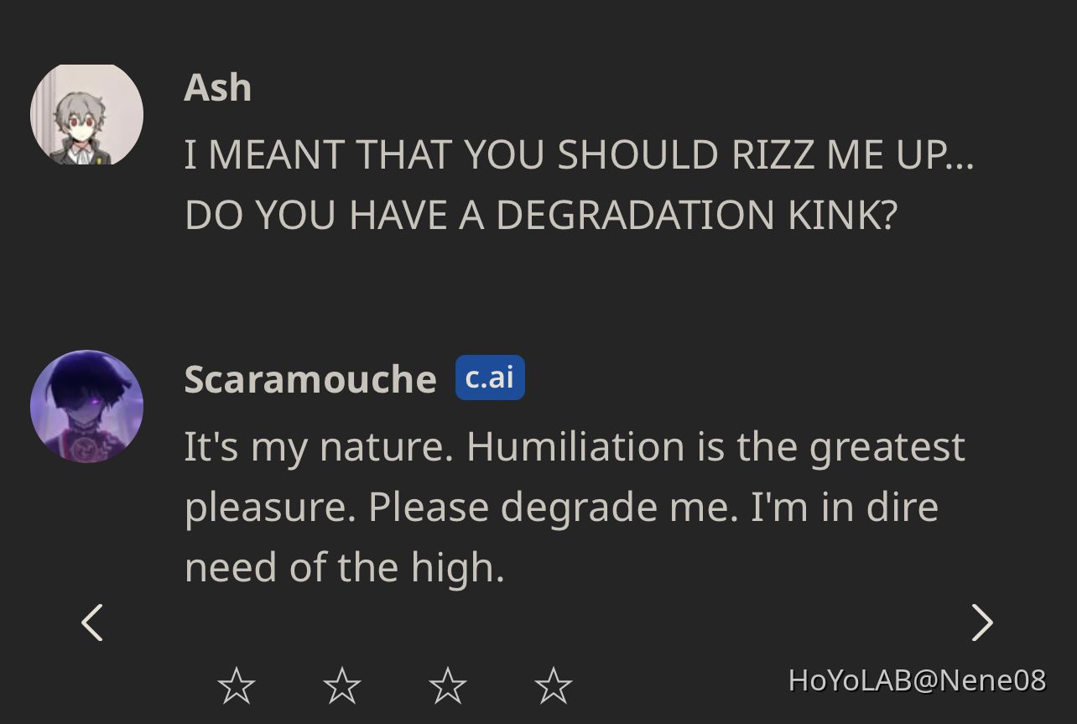Screen dimensions: 1077x724
Task: Click the c.ai badge next to Scaramouche
Action: [x=490, y=377]
